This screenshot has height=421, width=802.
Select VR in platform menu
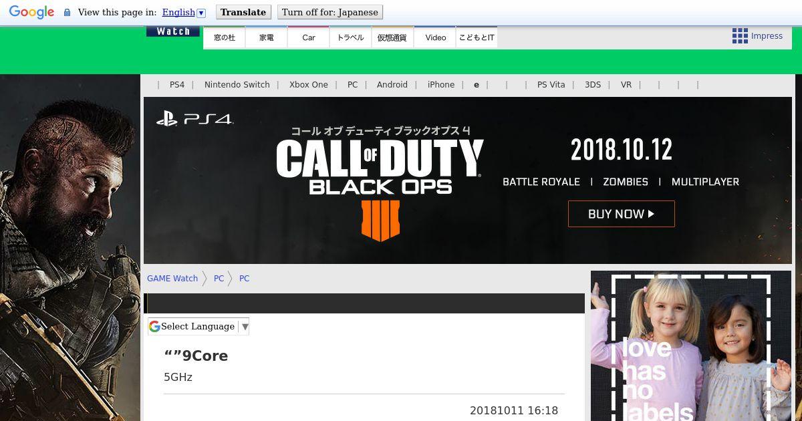tap(626, 85)
